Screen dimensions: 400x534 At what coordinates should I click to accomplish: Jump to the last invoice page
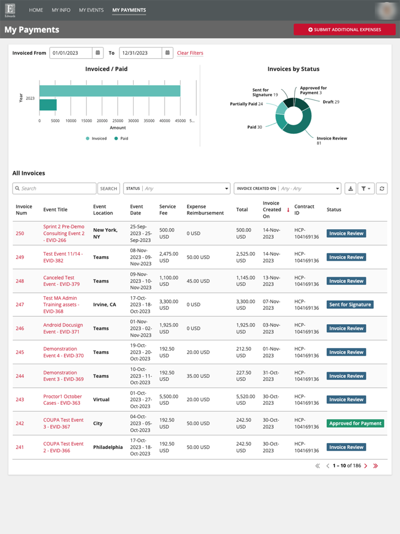click(x=375, y=466)
